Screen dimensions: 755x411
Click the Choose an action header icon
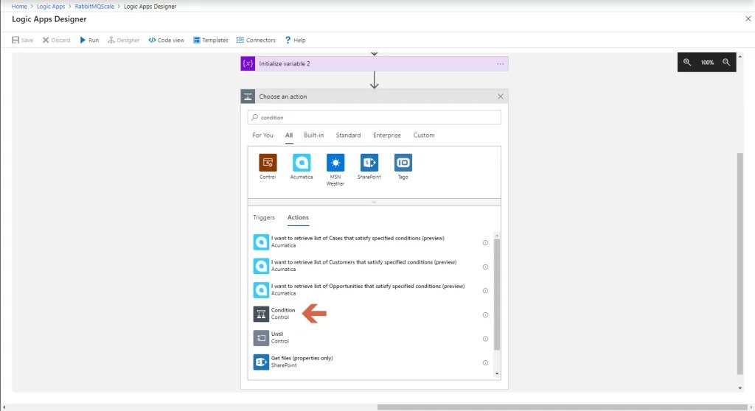click(248, 96)
